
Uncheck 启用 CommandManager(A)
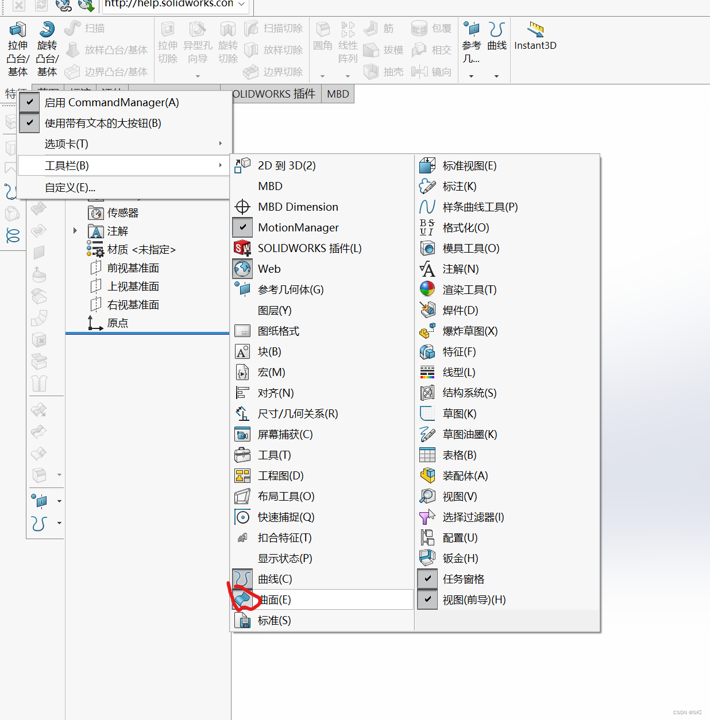124,102
